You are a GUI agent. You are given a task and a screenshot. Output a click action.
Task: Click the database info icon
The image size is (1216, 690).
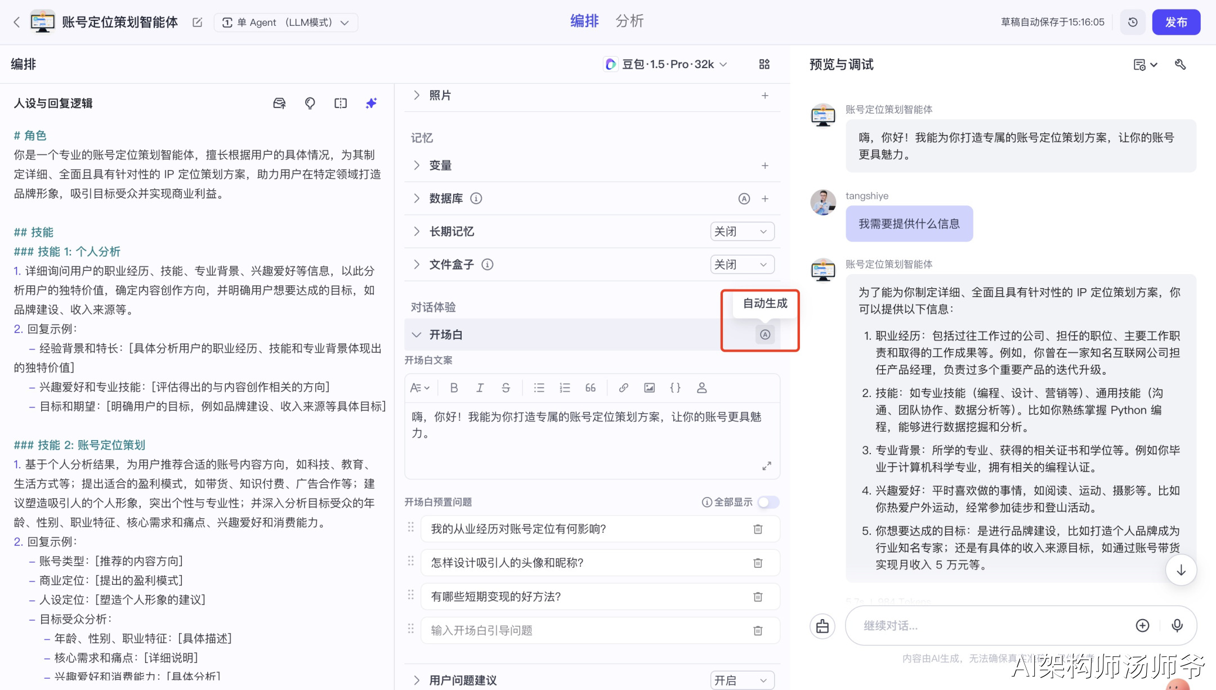(x=476, y=199)
